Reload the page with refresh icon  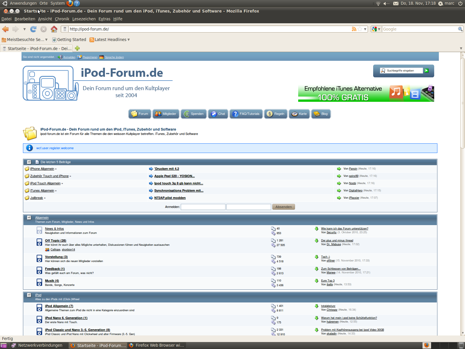[x=33, y=29]
